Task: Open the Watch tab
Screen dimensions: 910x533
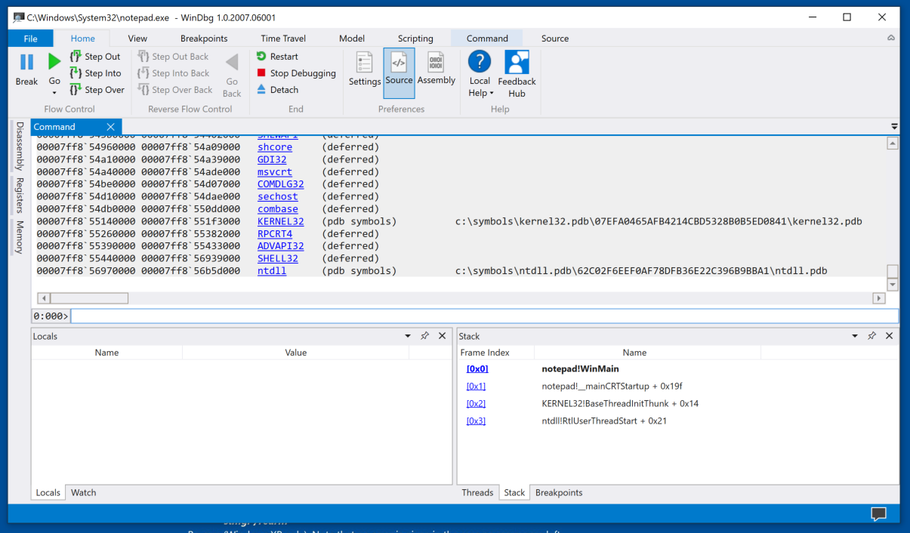Action: click(83, 492)
